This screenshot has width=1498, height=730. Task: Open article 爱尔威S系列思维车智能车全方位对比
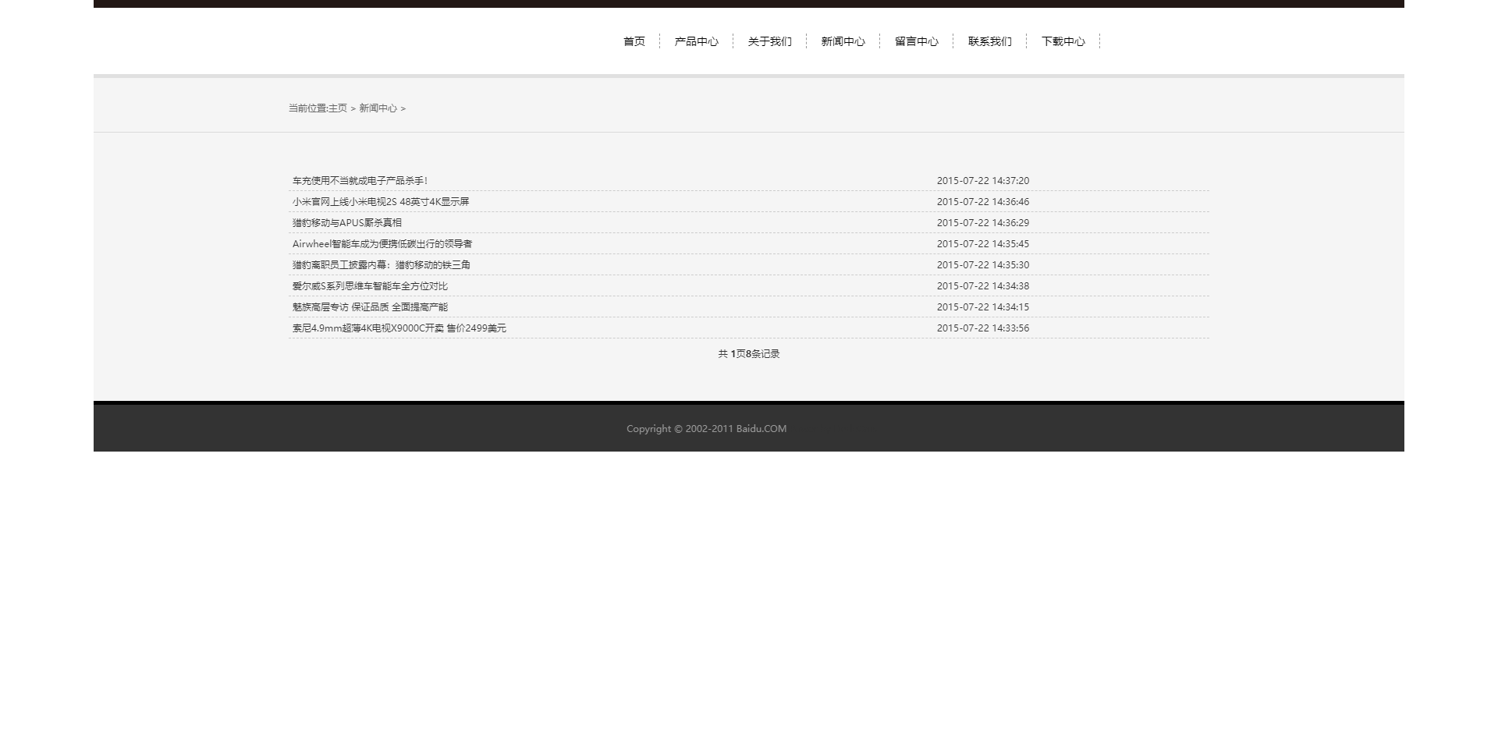370,285
